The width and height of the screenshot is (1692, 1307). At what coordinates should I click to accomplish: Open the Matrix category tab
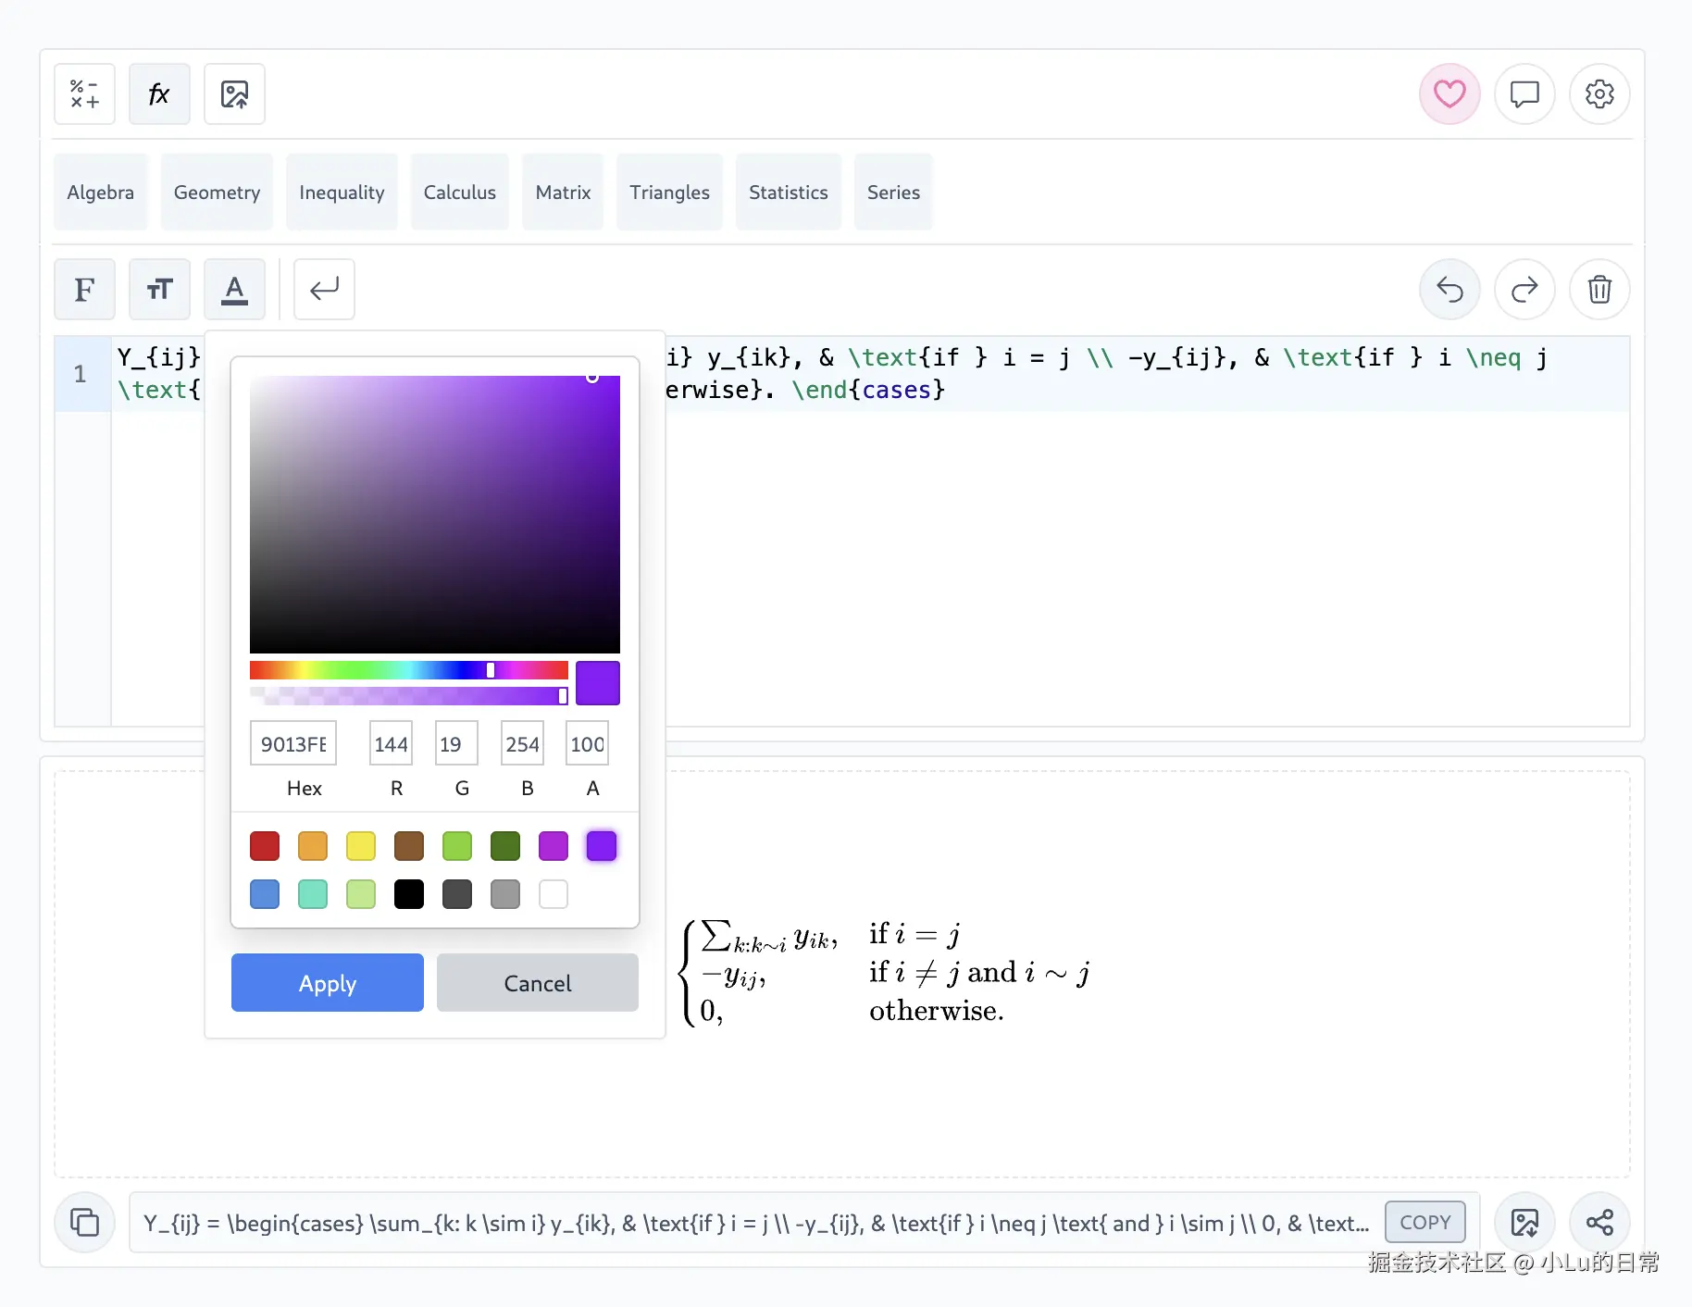563,193
